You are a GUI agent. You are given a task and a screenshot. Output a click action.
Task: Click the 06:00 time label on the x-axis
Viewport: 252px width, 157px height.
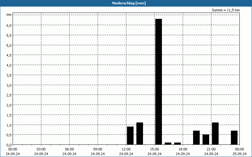(x=69, y=149)
